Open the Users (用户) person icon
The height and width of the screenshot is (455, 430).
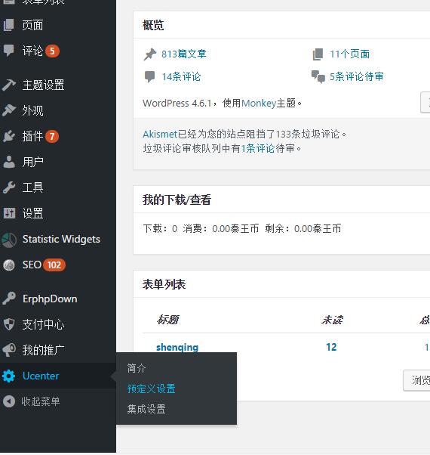pos(9,162)
